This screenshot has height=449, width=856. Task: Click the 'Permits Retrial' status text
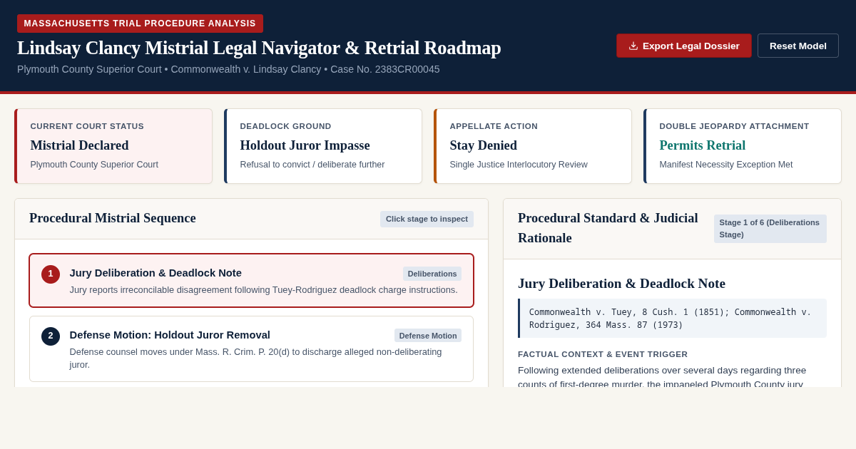tap(703, 145)
